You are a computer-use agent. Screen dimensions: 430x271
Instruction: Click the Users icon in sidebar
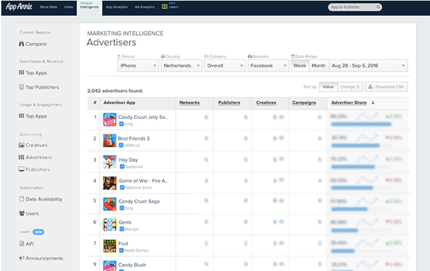(x=21, y=213)
